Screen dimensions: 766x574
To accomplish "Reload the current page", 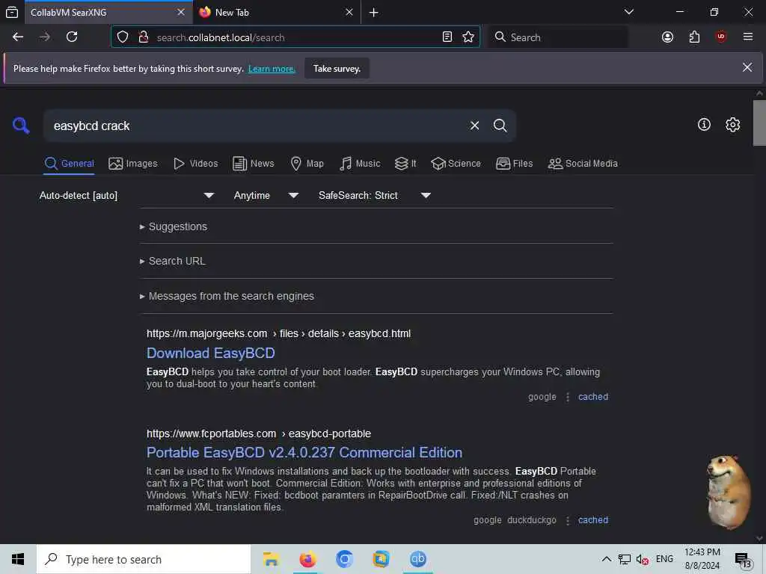I will (x=72, y=37).
